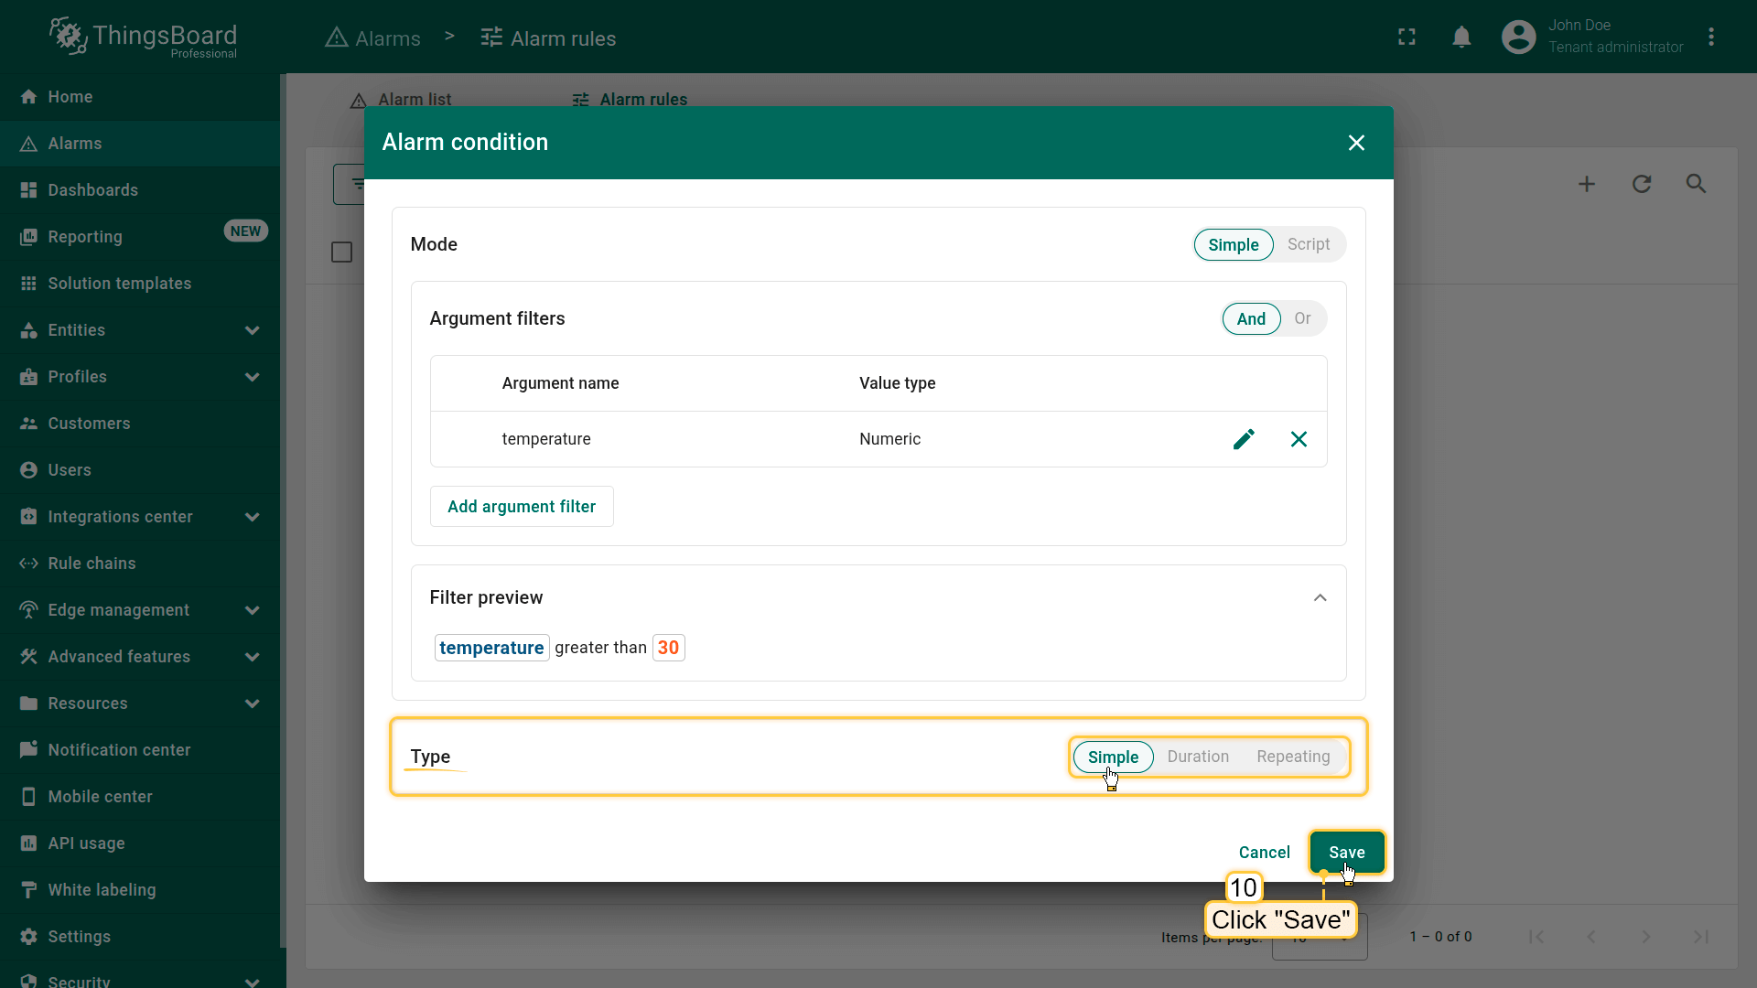Toggle fullscreen mode icon in header

pos(1407,37)
